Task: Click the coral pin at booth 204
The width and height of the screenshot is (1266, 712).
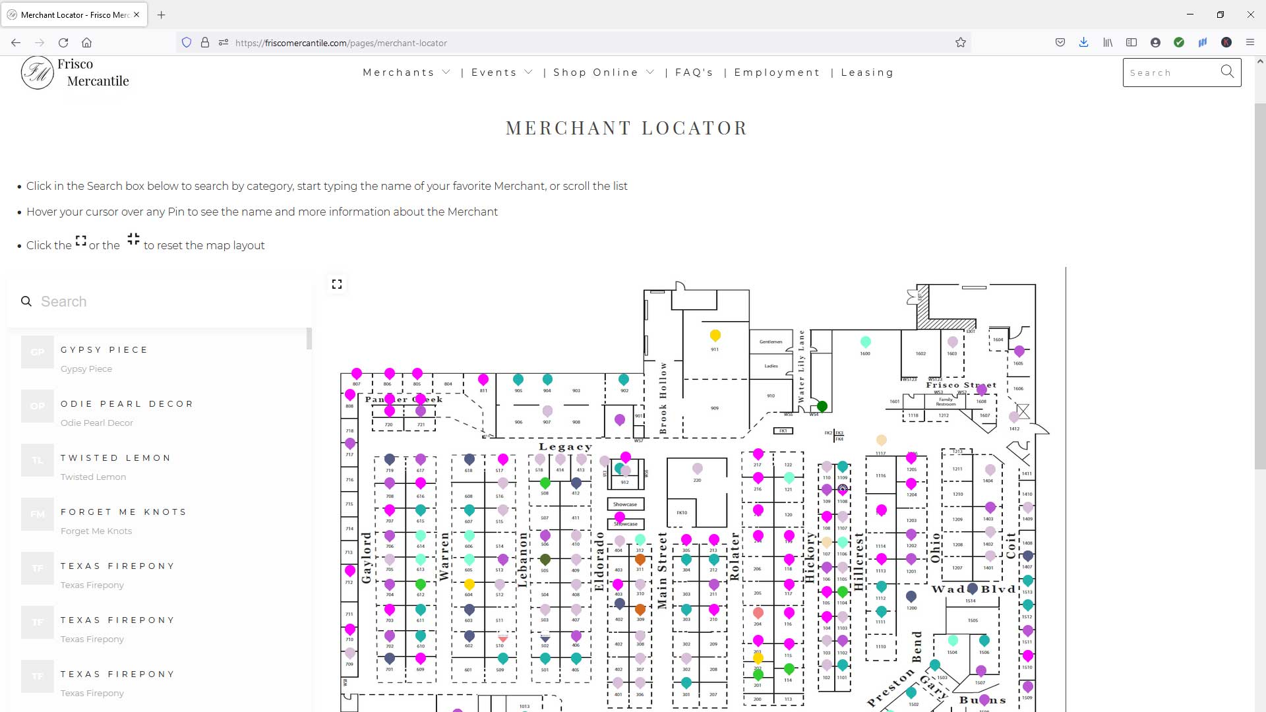Action: pos(758,614)
